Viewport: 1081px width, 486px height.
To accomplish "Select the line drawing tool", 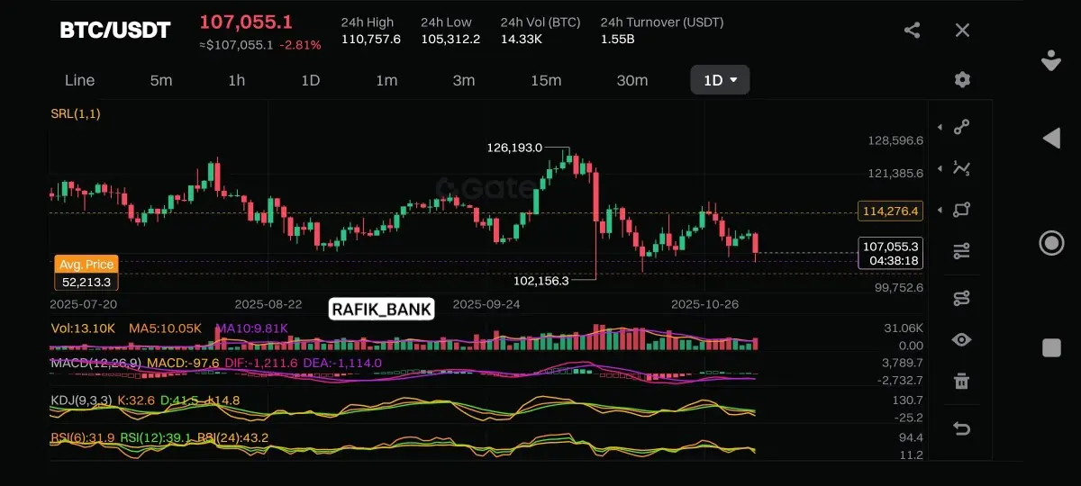I will click(962, 127).
